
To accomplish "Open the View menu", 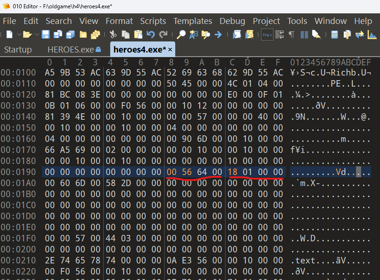I will point(89,21).
